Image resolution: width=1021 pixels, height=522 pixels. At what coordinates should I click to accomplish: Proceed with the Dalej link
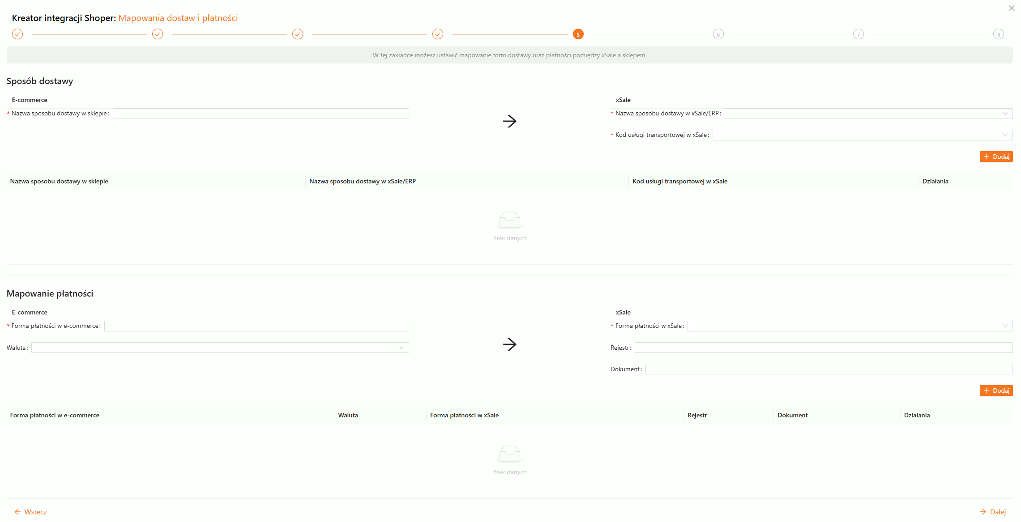pyautogui.click(x=992, y=512)
